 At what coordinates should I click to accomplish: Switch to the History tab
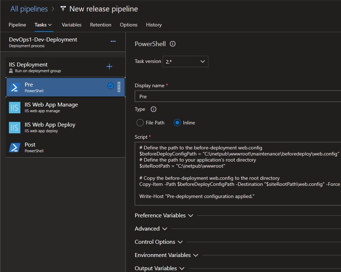point(154,25)
